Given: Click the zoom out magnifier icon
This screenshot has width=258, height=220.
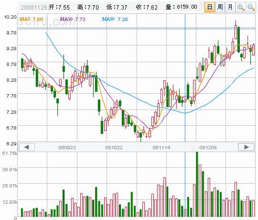Looking at the screenshot, I should pyautogui.click(x=251, y=7).
